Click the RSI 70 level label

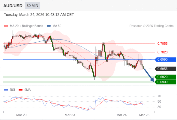point(159,96)
